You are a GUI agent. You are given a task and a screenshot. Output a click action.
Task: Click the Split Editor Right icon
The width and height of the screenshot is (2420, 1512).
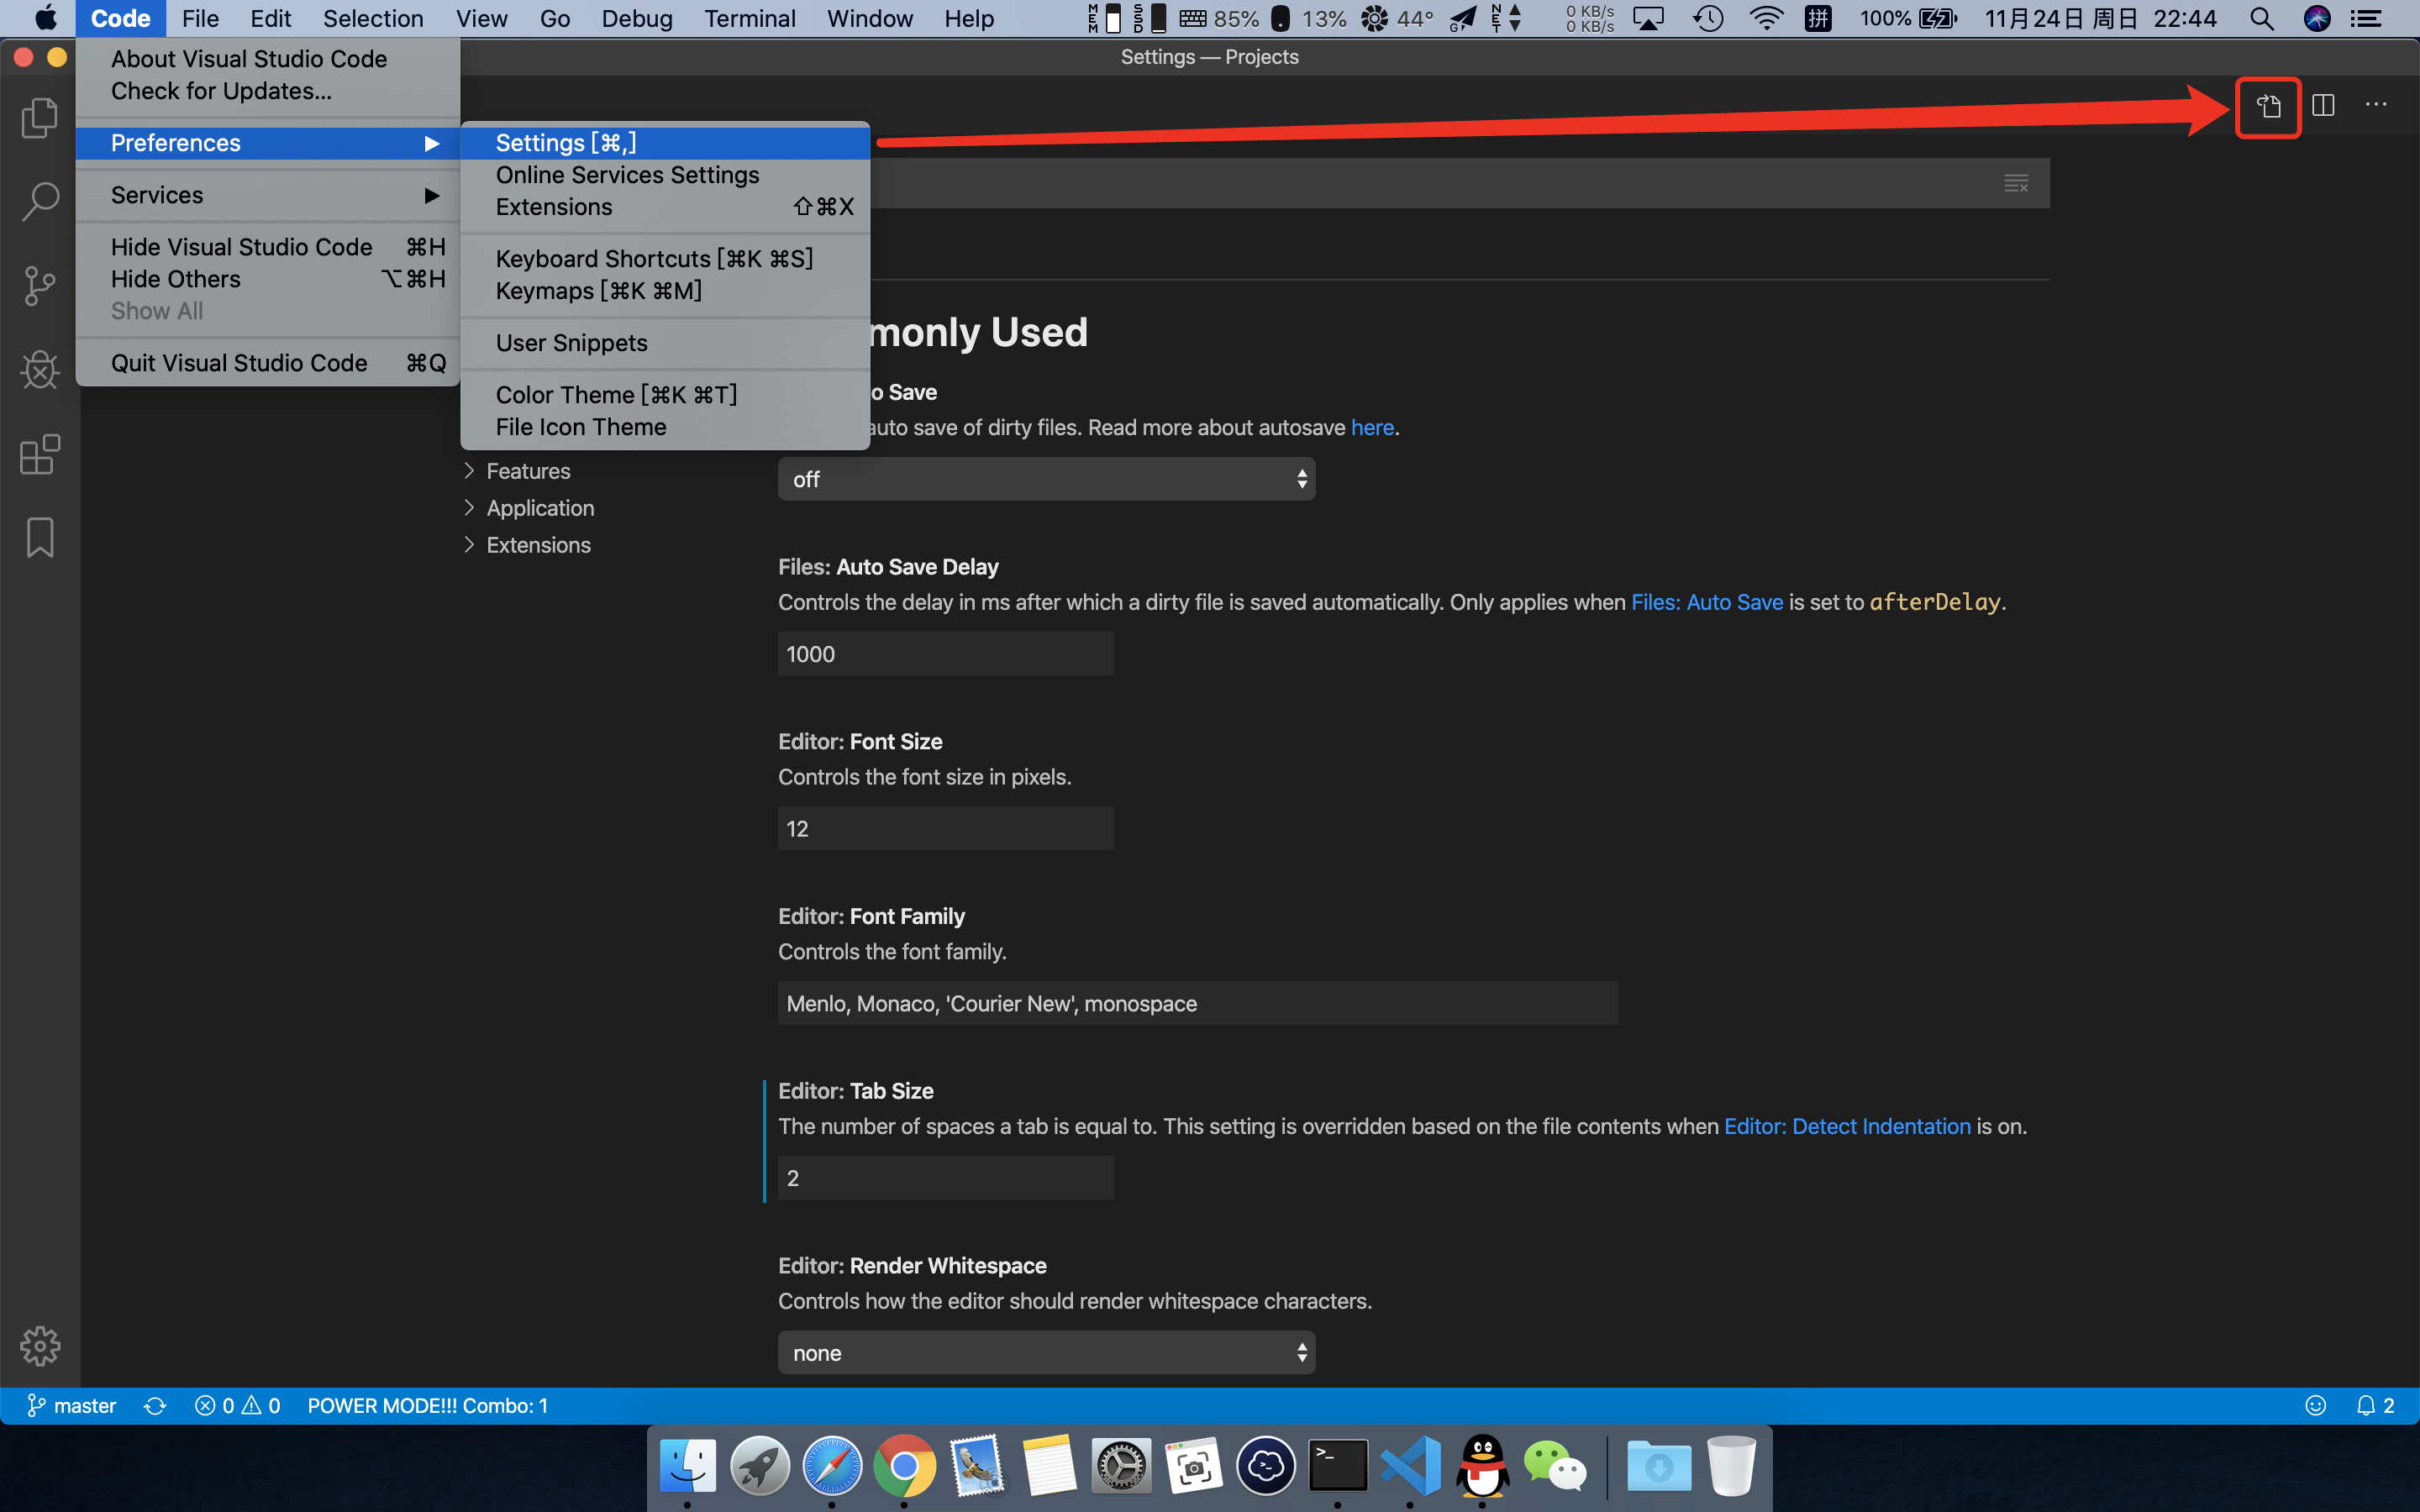point(2323,106)
